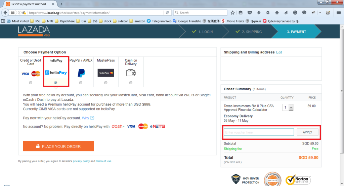Select the MasterPass radio button
This screenshot has width=344, height=186.
tap(106, 83)
